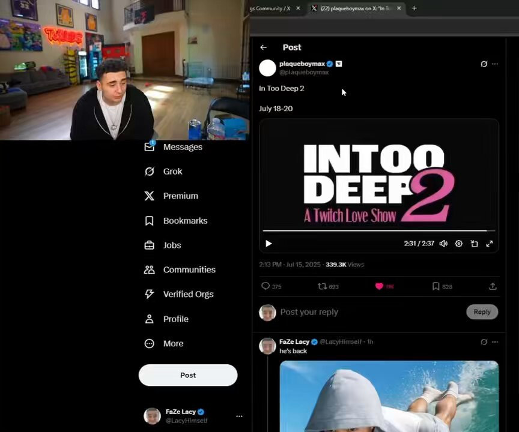Screen dimensions: 519x432
Task: Open the surfing image in FaZe Lacy reply
Action: [389, 397]
